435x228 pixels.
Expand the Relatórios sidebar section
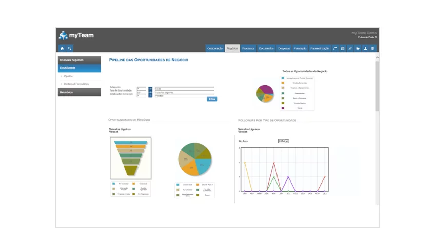click(79, 92)
